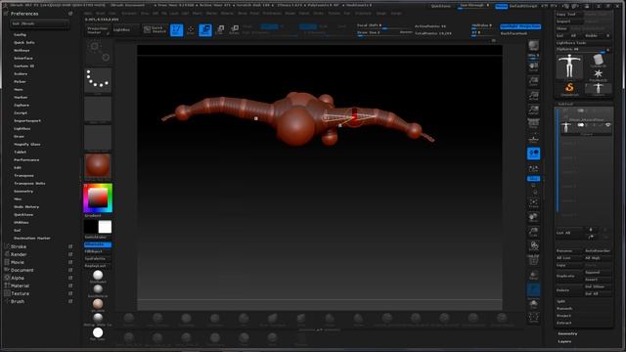Image resolution: width=626 pixels, height=352 pixels.
Task: Expand the Geometry section in Tool panel
Action: coord(567,333)
